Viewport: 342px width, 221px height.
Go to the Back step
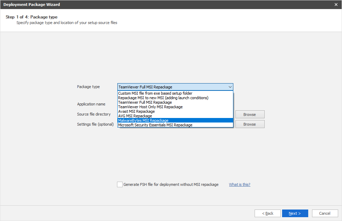coord(267,213)
